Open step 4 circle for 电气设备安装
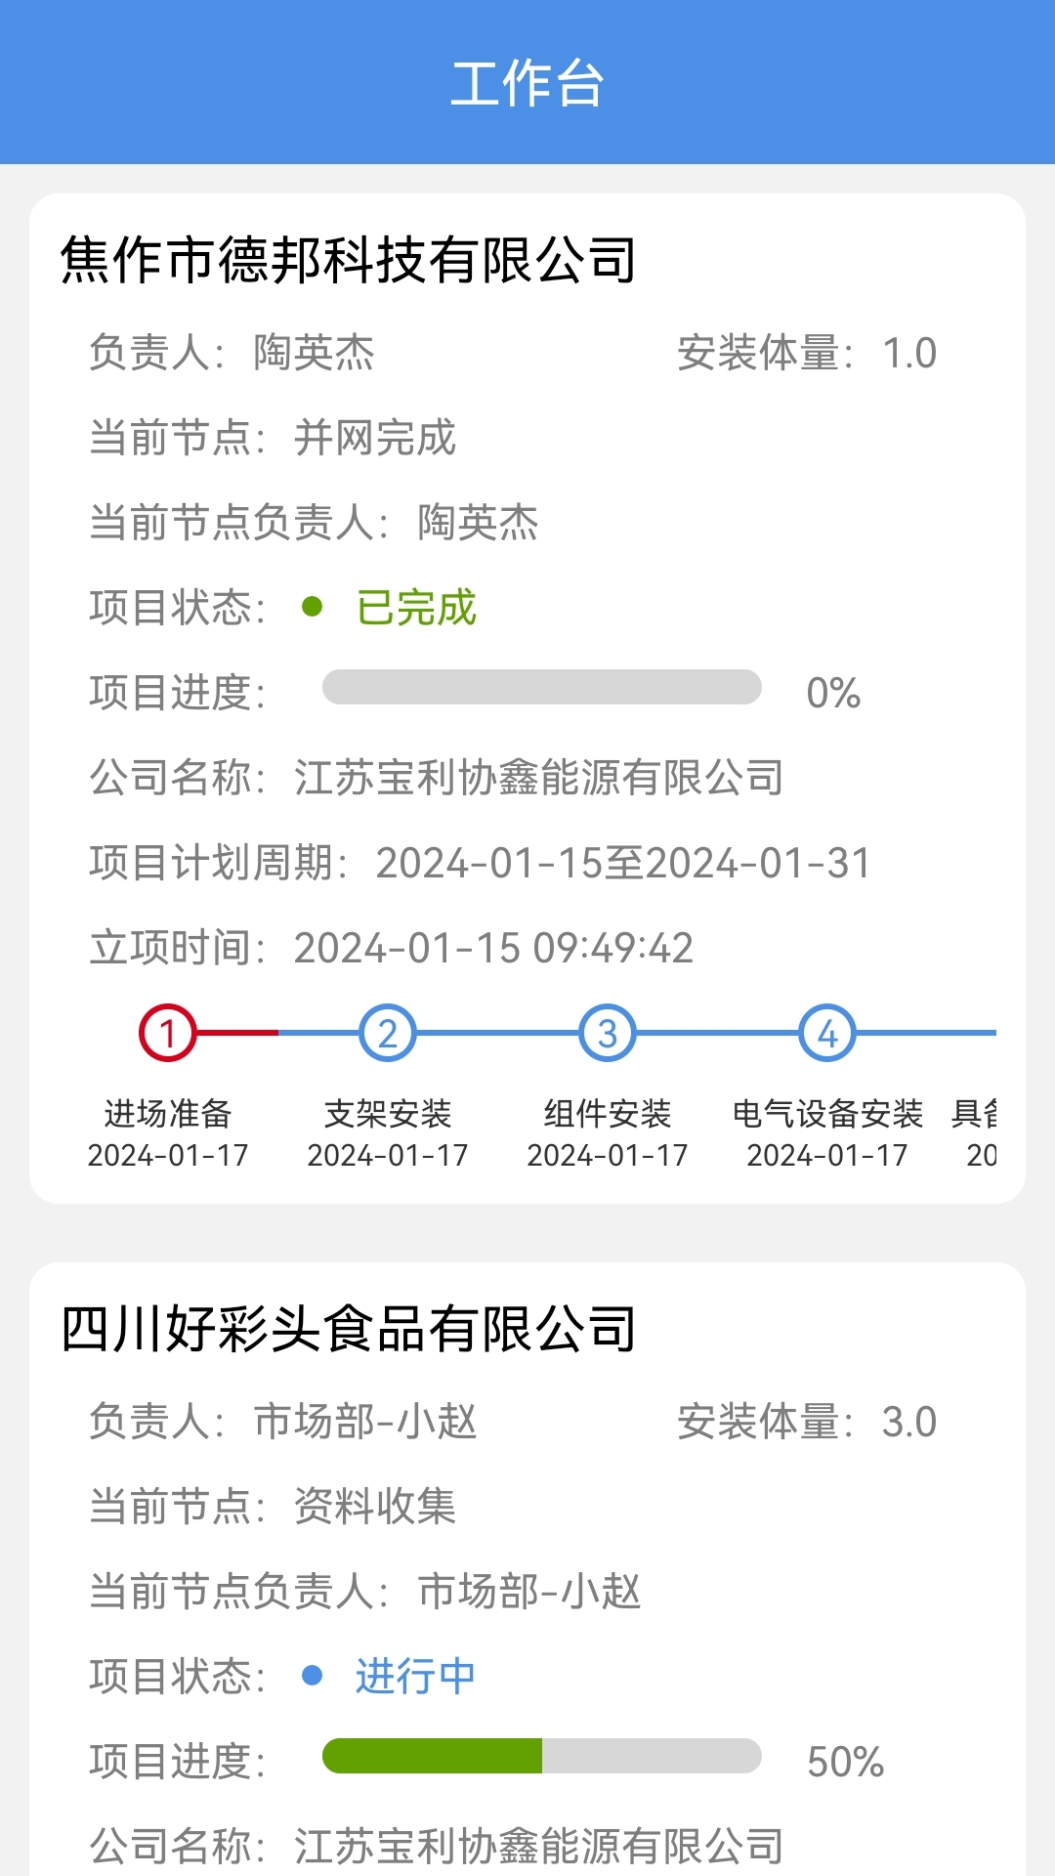Screen dimensions: 1055x1876 827,1033
